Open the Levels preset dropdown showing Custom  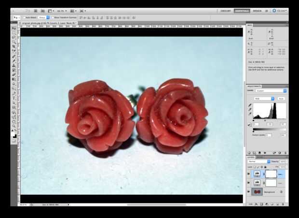(271, 91)
